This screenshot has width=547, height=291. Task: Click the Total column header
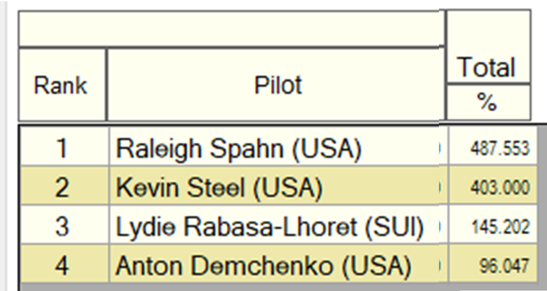488,67
